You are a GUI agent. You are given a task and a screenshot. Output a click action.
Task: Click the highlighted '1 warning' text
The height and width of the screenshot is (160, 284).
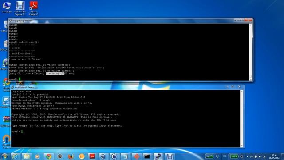coord(55,73)
